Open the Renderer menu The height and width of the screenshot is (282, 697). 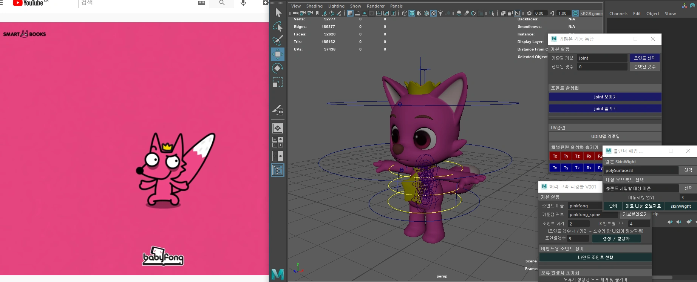(375, 6)
